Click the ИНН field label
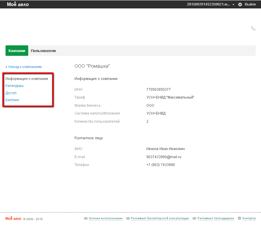This screenshot has width=261, height=225. point(78,90)
